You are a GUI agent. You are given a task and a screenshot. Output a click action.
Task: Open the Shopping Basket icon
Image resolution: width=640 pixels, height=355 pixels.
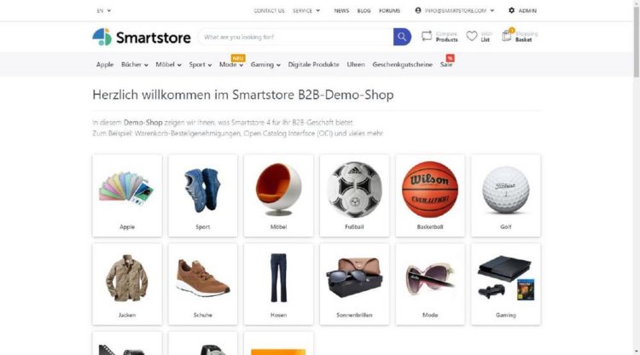click(507, 36)
